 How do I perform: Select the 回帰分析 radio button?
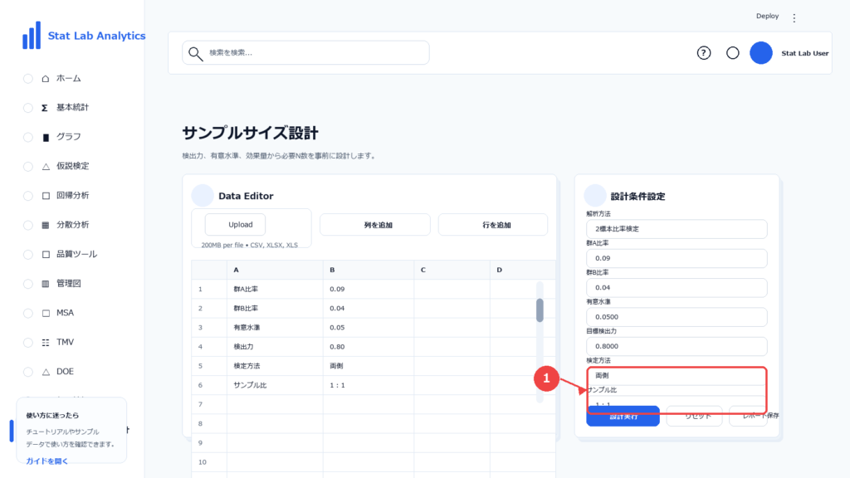[x=28, y=196]
